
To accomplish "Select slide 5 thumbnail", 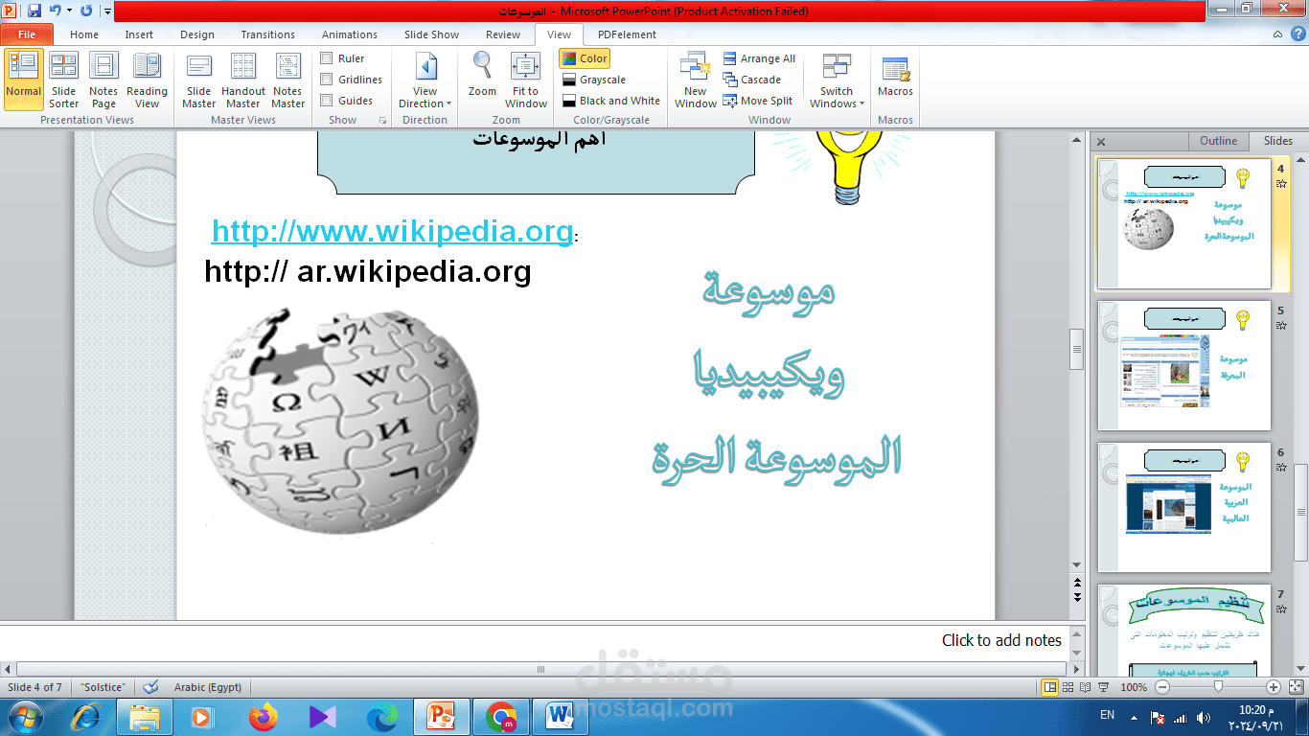I will [1184, 365].
